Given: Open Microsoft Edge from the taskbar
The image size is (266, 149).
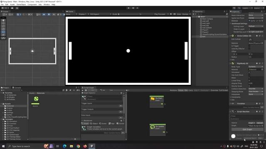Looking at the screenshot, I should [65, 146].
